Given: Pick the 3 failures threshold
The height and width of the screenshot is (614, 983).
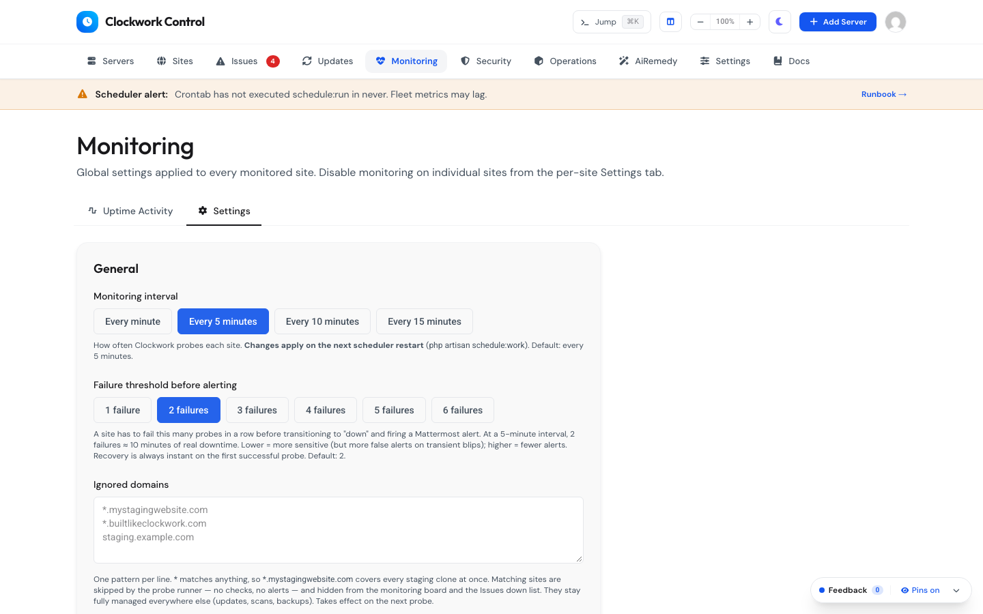Looking at the screenshot, I should coord(257,410).
